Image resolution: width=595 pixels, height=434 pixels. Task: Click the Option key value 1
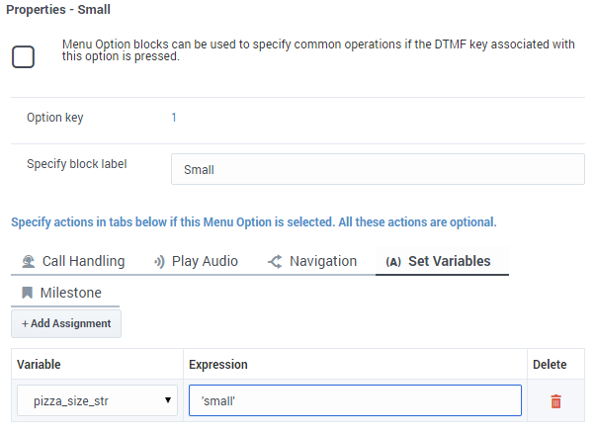174,118
